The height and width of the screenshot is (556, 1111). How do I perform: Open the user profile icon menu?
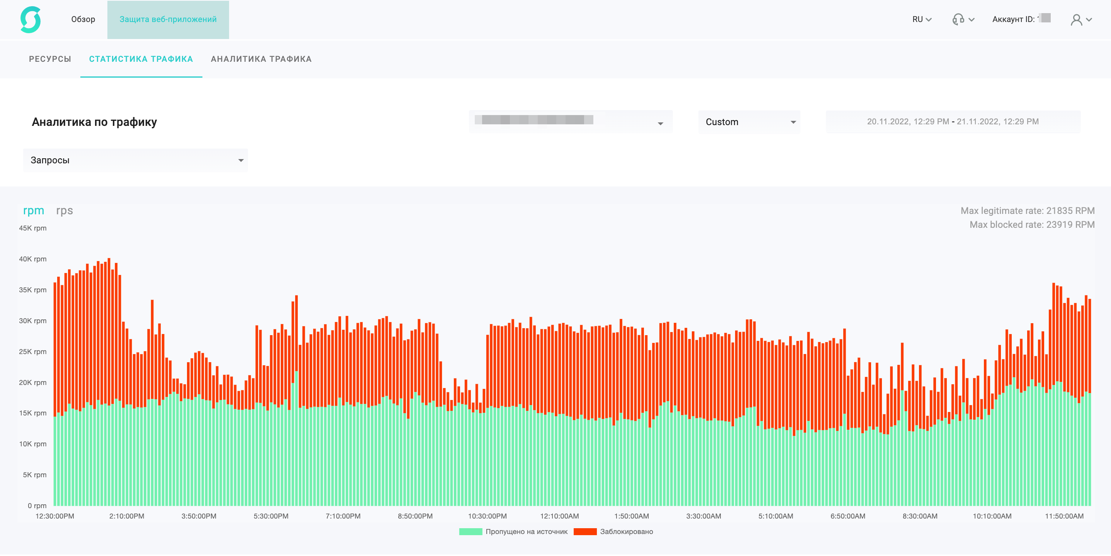(x=1076, y=19)
